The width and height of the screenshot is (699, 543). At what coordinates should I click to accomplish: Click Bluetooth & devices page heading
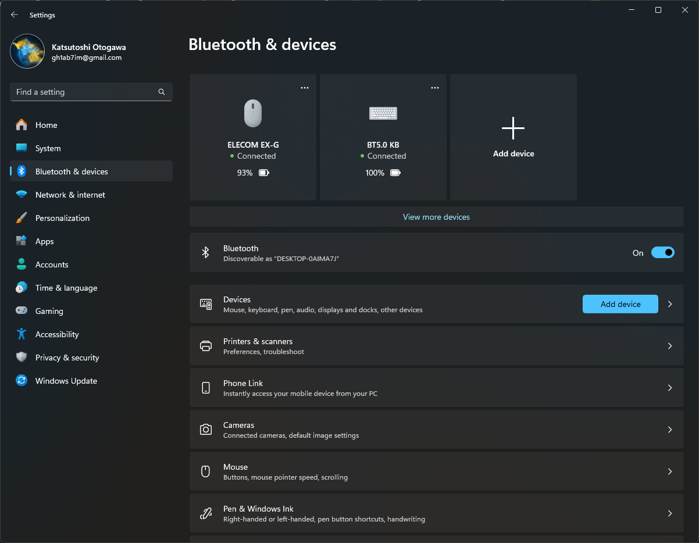tap(262, 44)
